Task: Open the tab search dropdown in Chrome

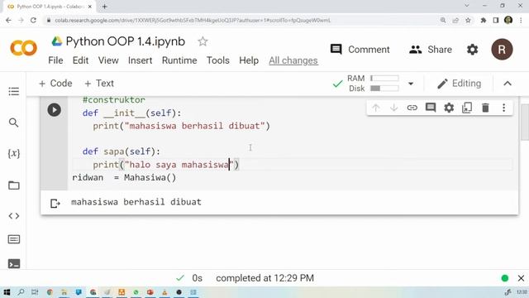Action: point(467,6)
